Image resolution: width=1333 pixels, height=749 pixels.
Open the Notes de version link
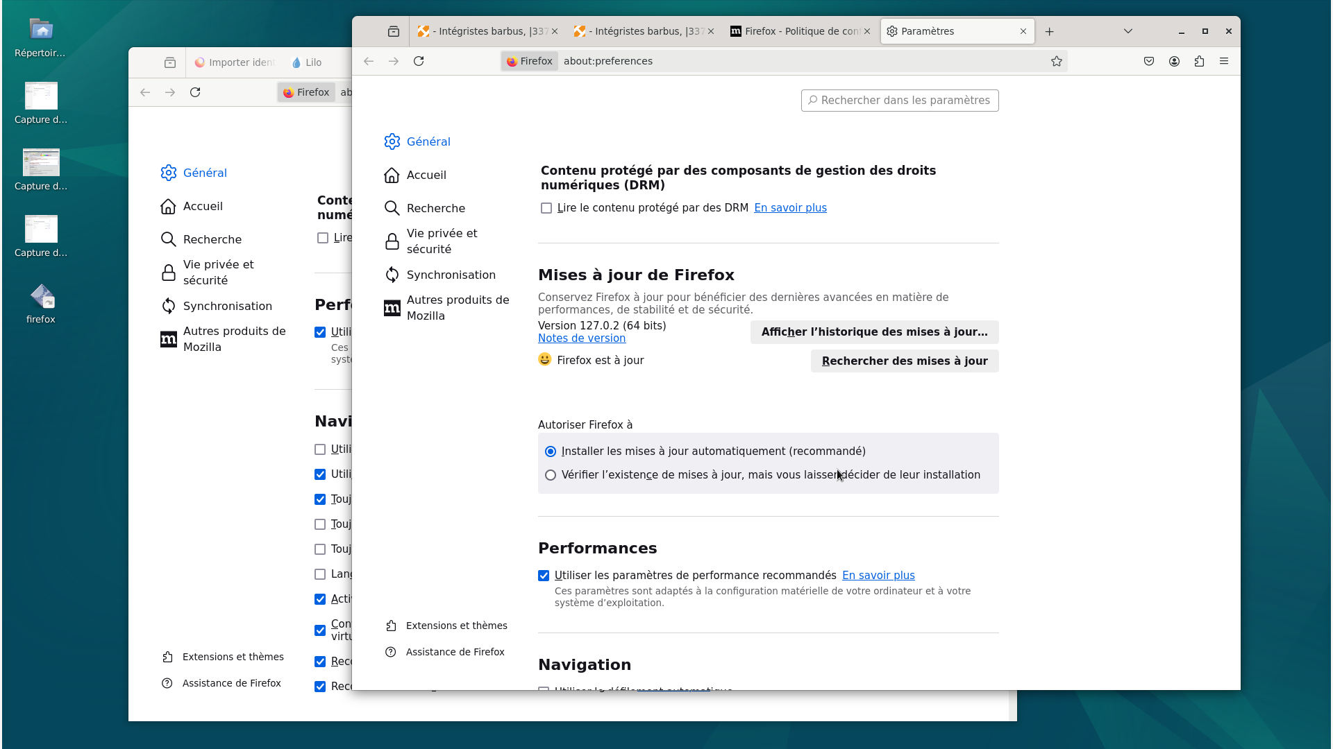[581, 338]
